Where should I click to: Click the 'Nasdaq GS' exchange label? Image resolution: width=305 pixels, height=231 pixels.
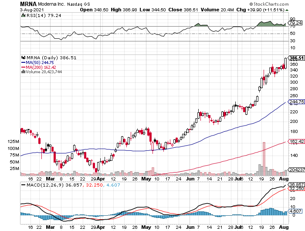point(78,4)
